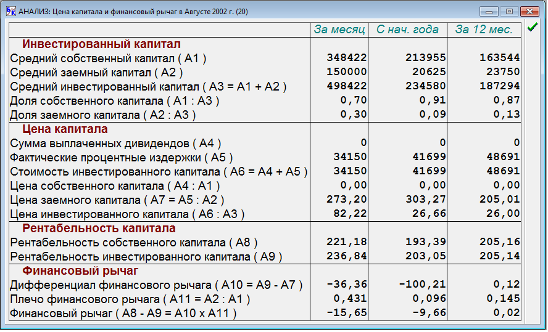The width and height of the screenshot is (548, 332).
Task: Click value 234580 invested capital
Action: point(426,86)
